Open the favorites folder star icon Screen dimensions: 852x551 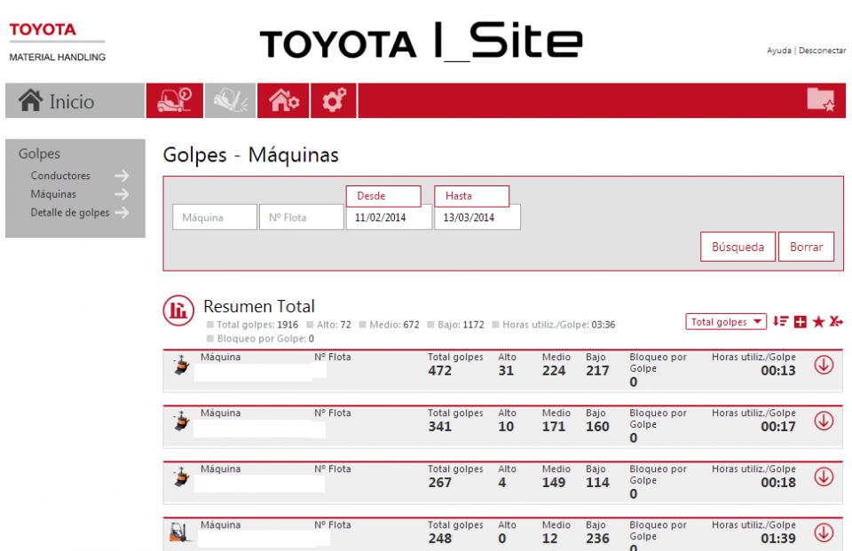[820, 99]
